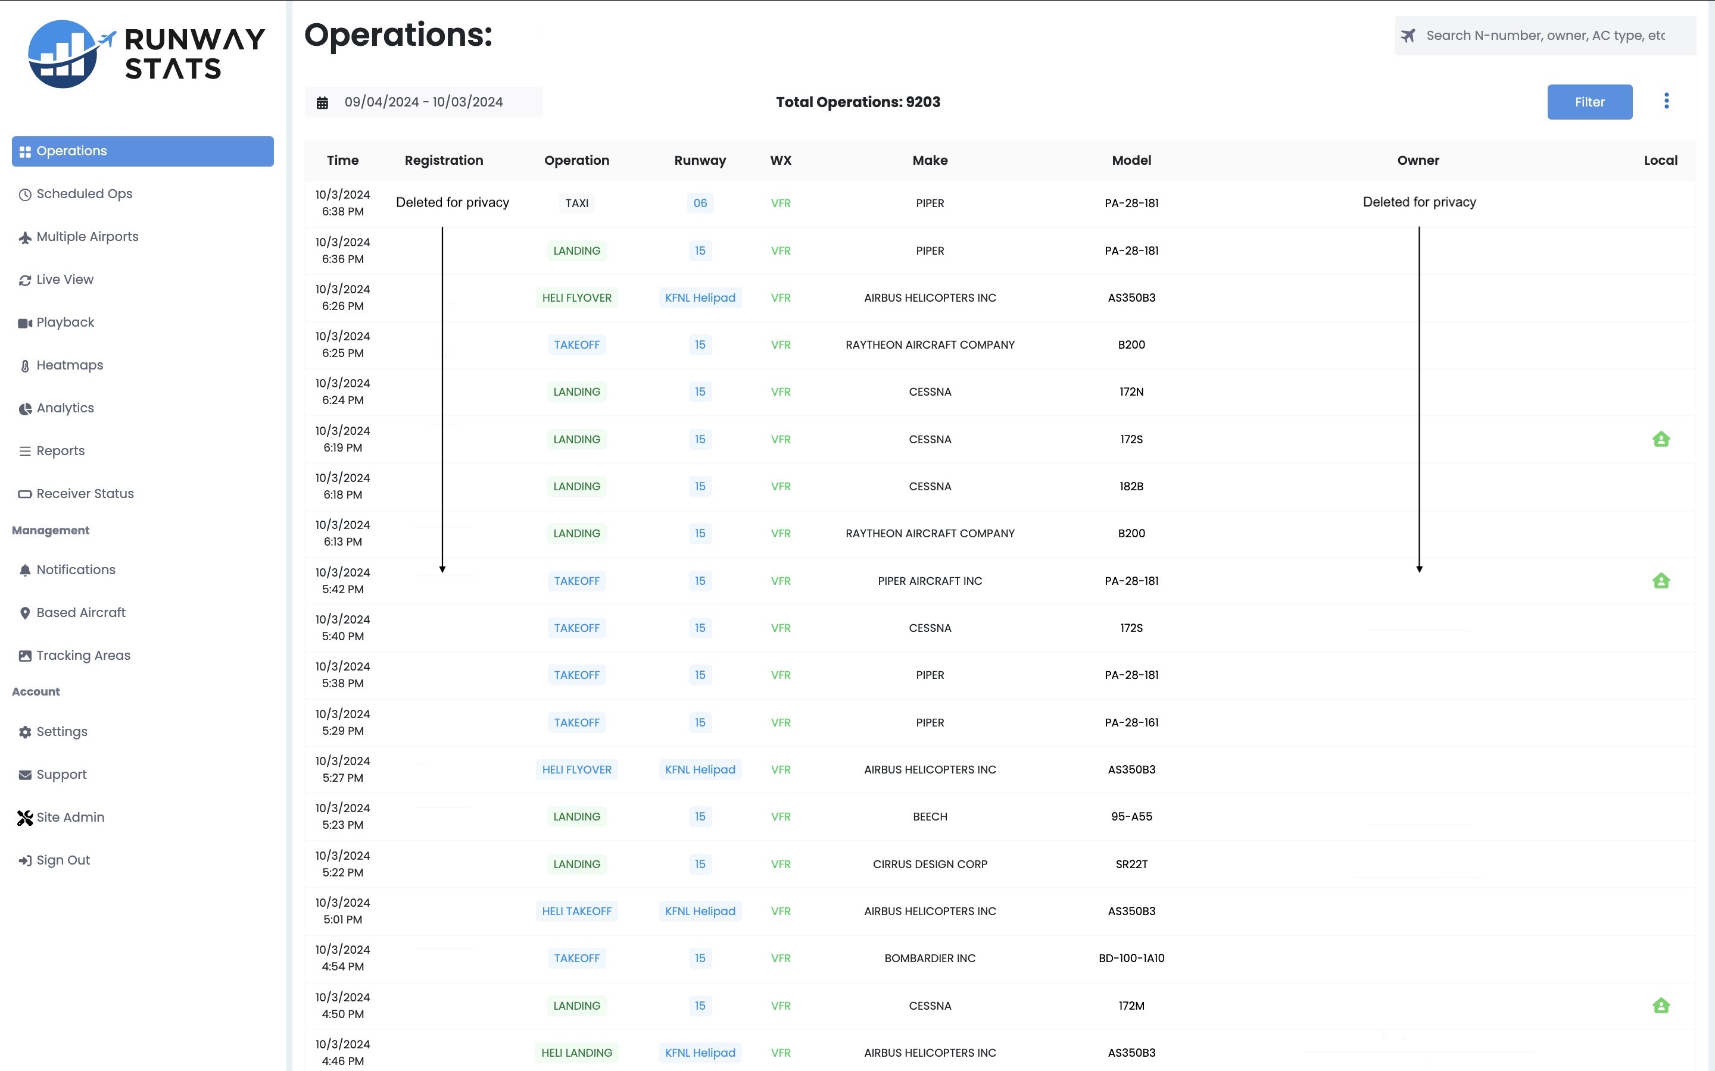Click the Filter button
This screenshot has height=1071, width=1715.
pyautogui.click(x=1589, y=101)
